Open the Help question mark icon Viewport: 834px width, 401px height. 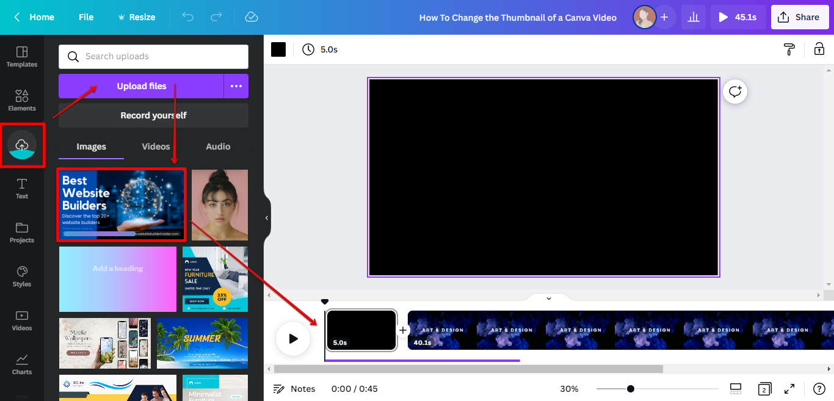tap(819, 389)
